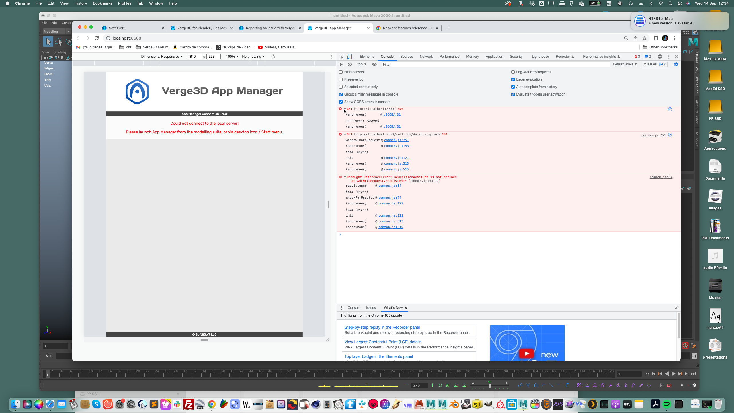Switch to the Elements tab
The image size is (734, 413).
pyautogui.click(x=367, y=57)
